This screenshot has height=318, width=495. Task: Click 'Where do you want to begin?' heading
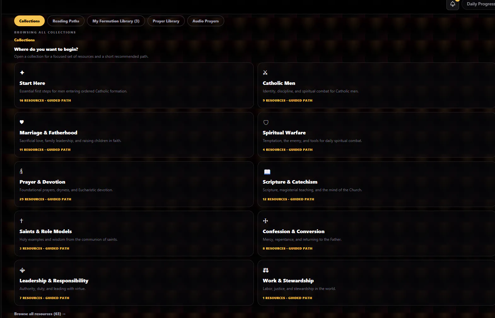46,49
